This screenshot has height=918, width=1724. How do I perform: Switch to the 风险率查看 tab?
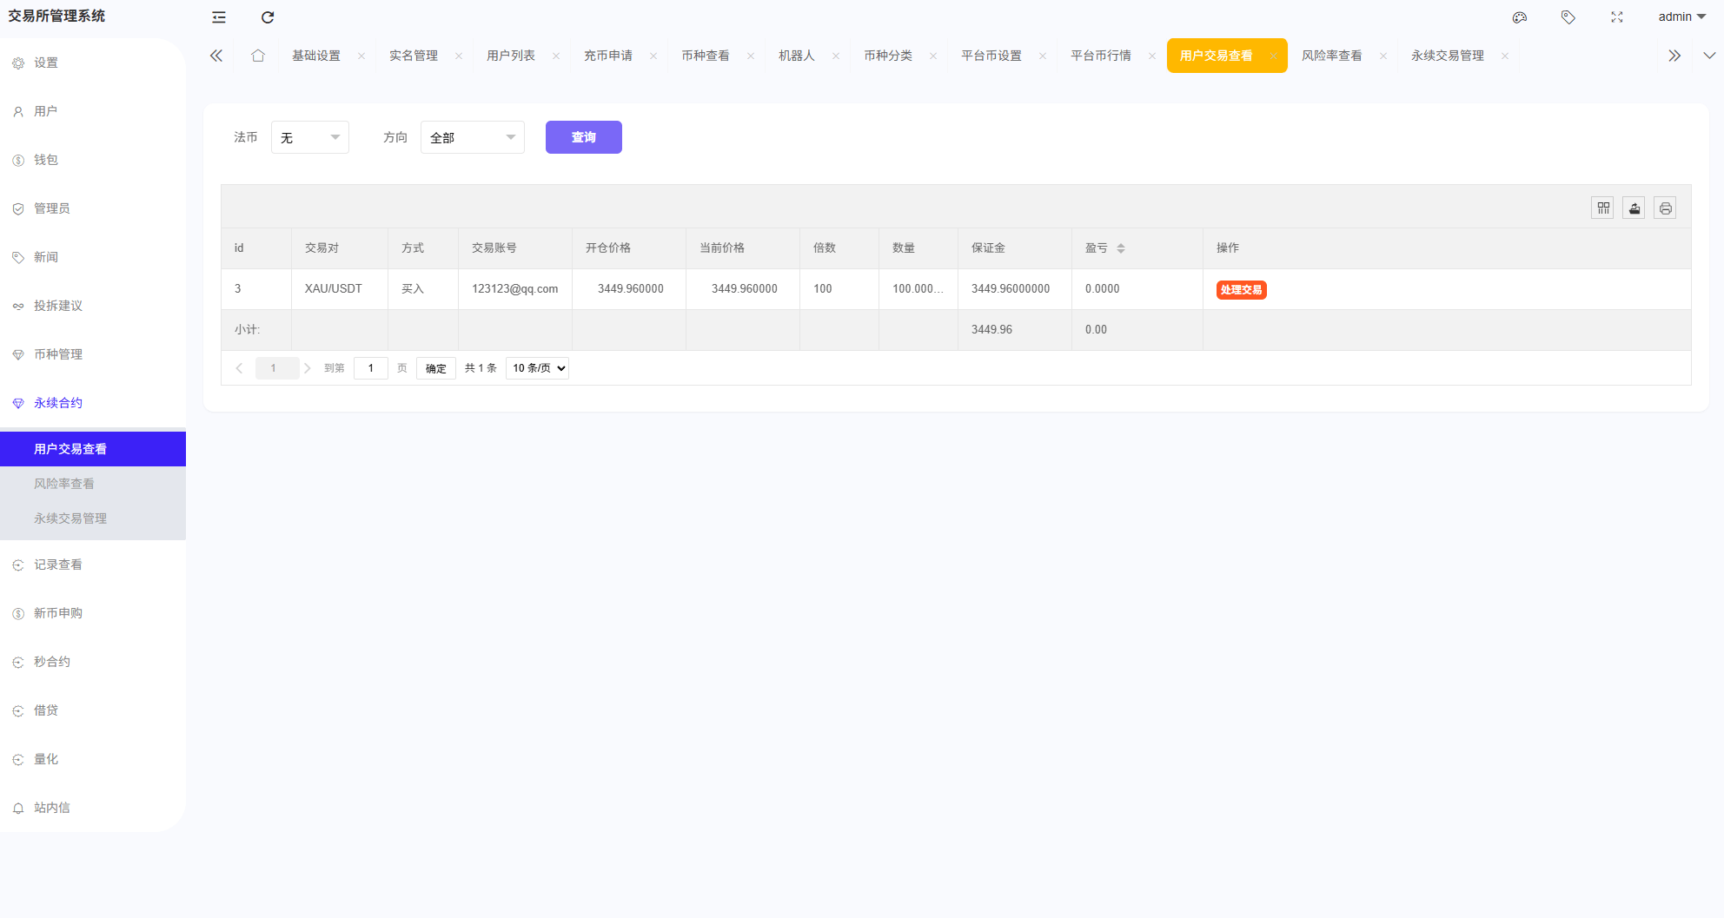(1331, 56)
